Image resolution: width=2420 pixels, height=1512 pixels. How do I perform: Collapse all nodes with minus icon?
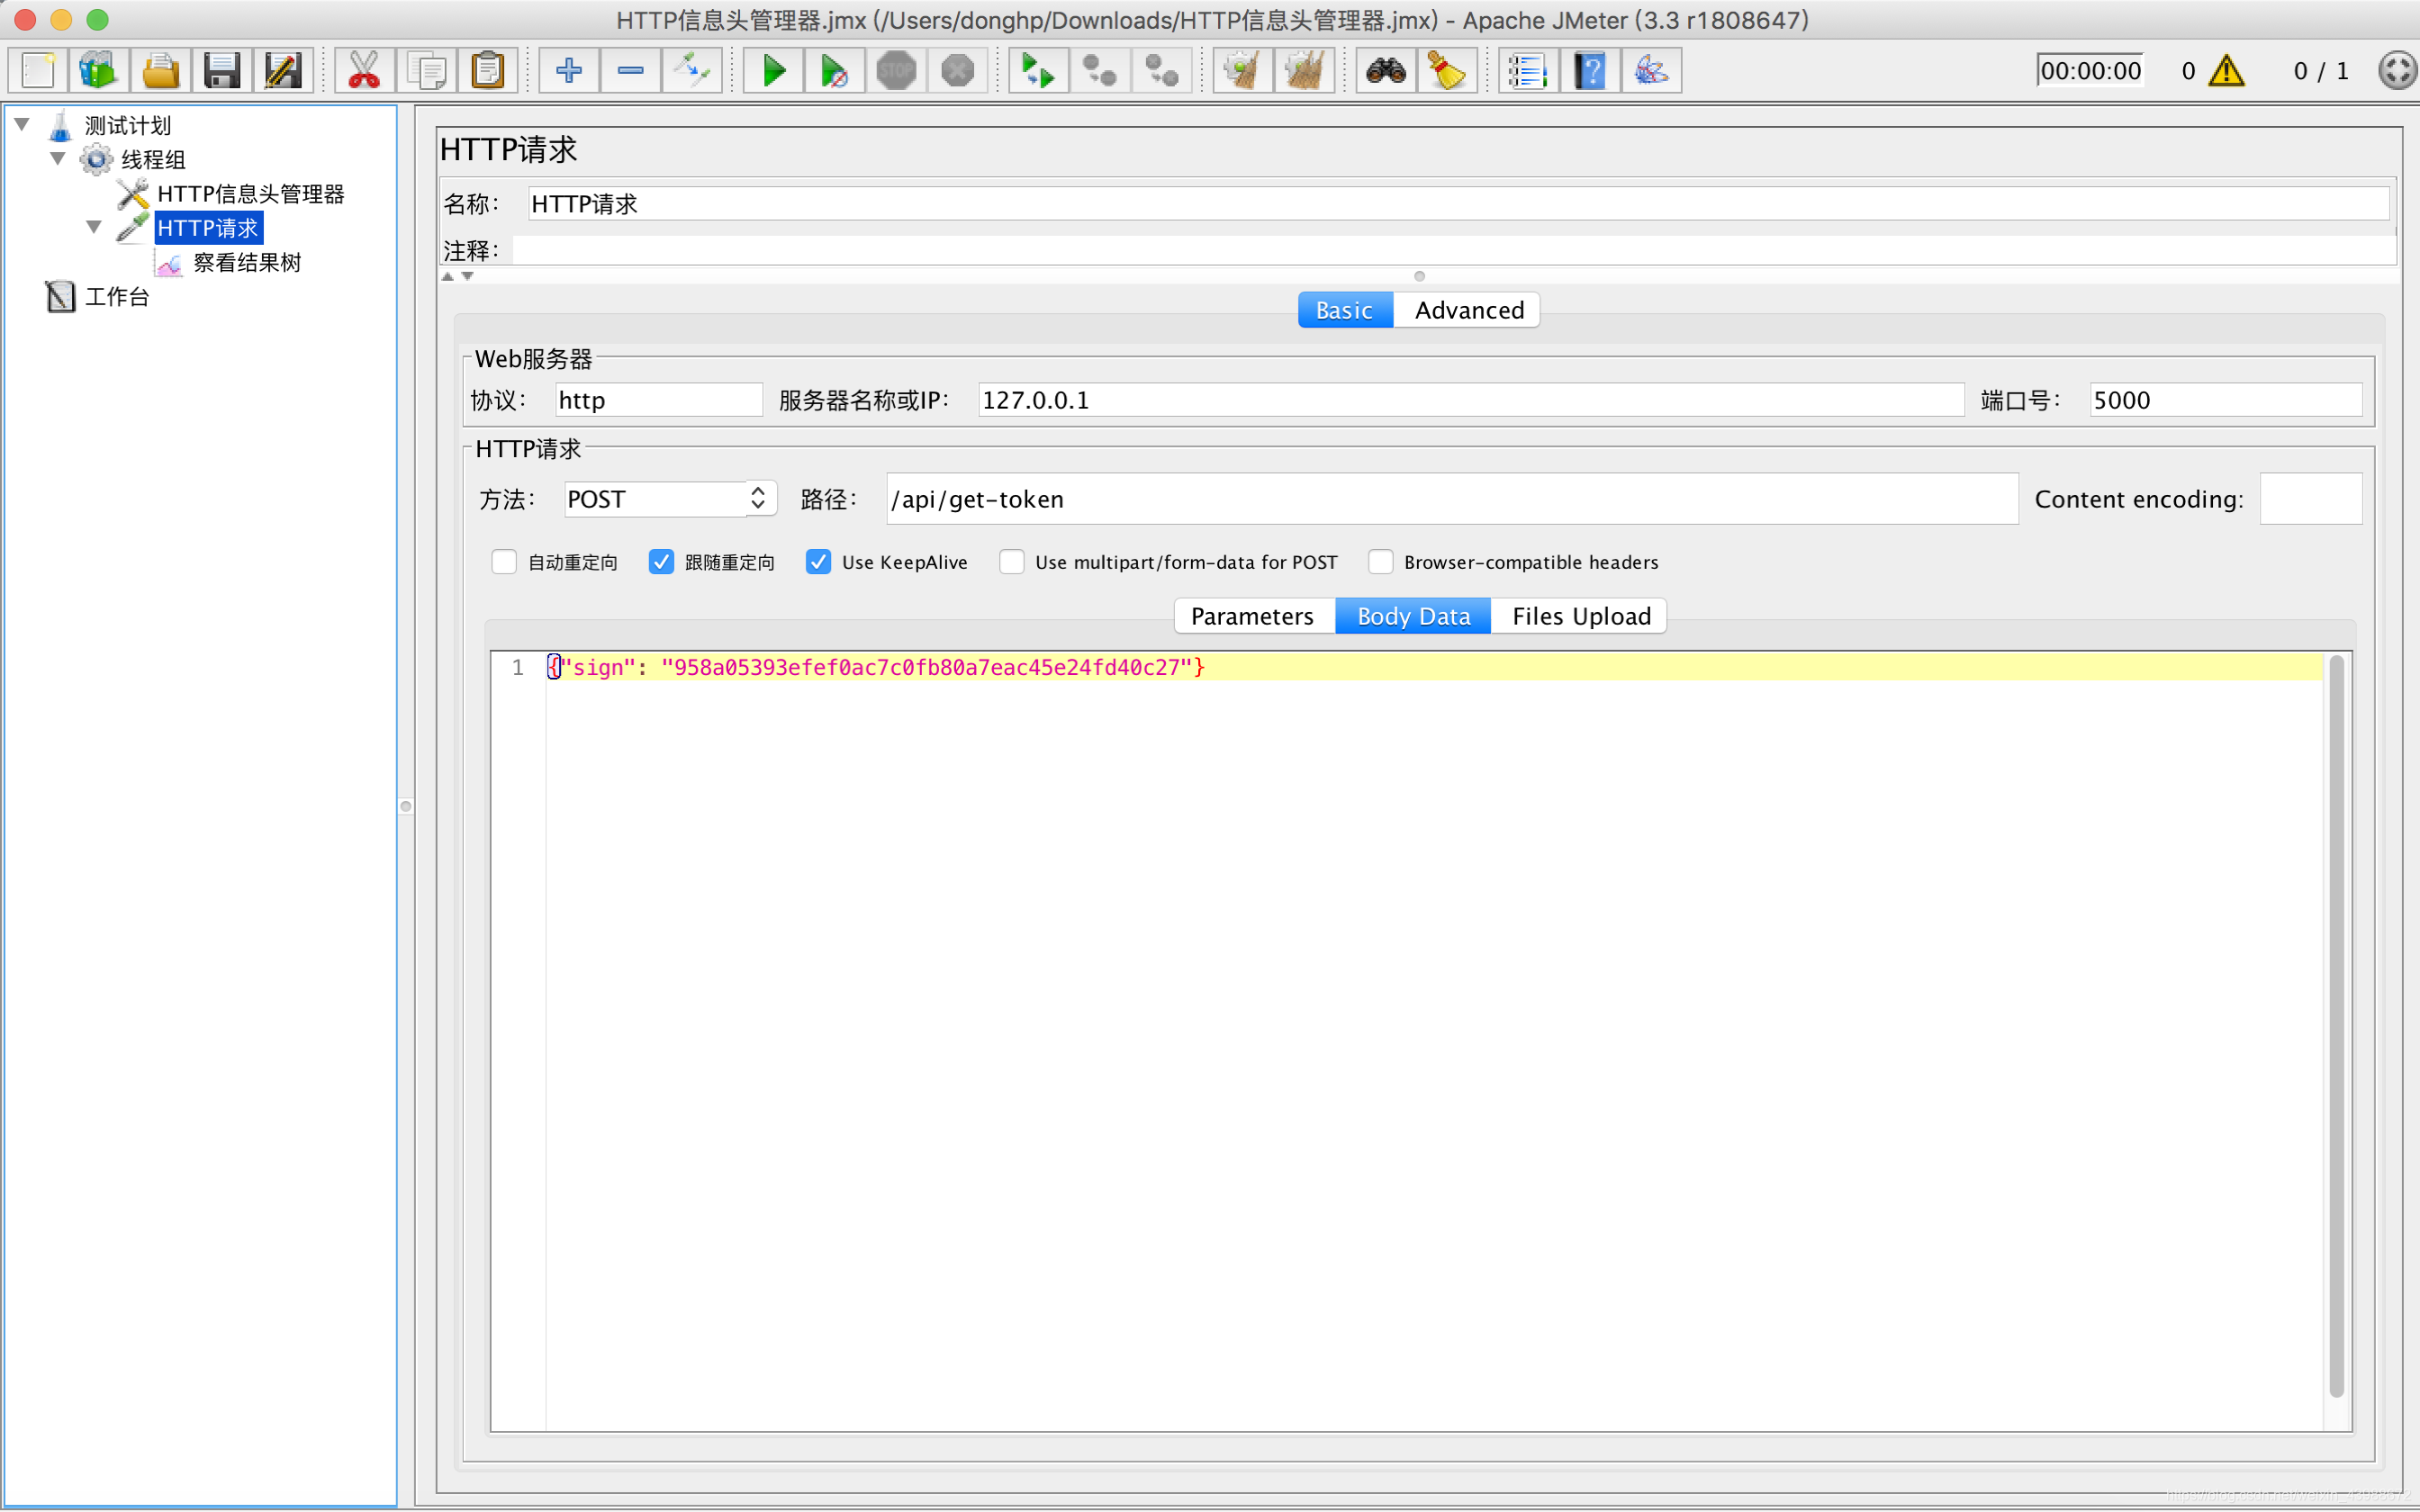(x=630, y=71)
